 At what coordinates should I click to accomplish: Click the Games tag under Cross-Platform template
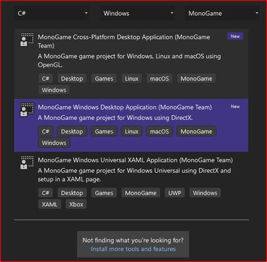(104, 78)
